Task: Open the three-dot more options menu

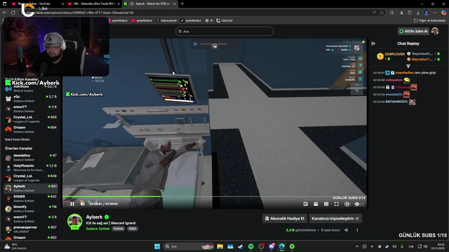Action: click(357, 230)
